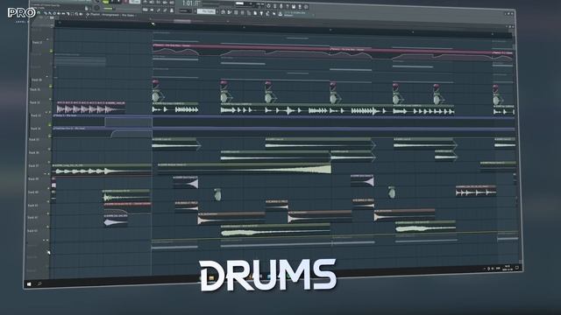
Task: Open Windows taskbar search magnifier
Action: [39, 283]
